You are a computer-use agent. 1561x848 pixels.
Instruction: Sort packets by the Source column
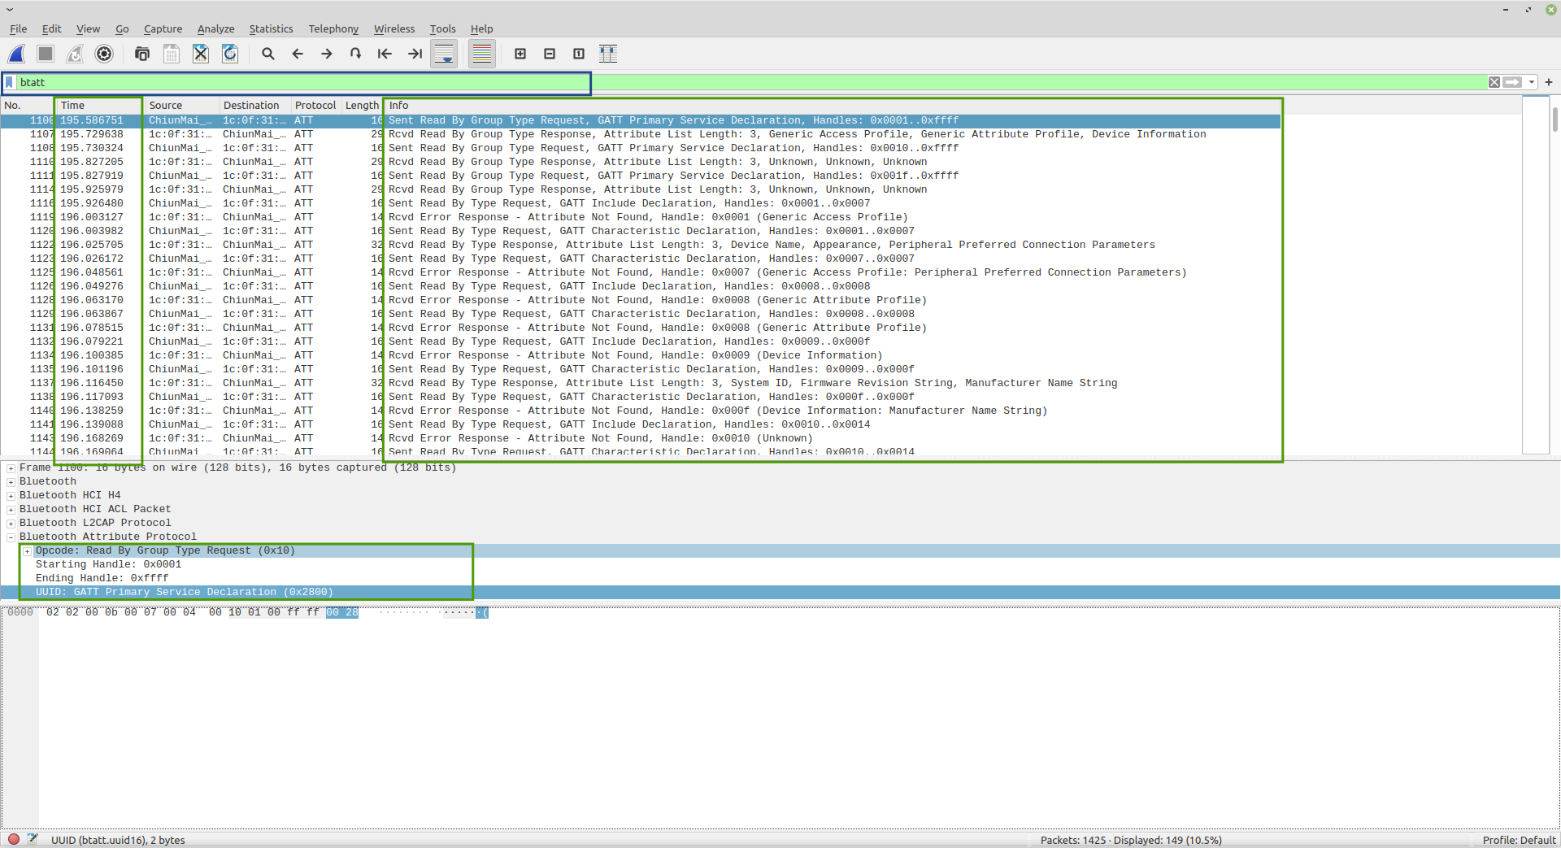182,106
